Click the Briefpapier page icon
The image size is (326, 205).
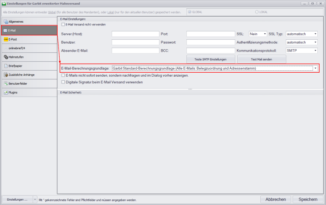(x=6, y=66)
